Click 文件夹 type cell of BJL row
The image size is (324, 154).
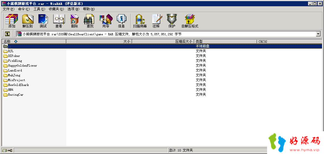(x=201, y=51)
